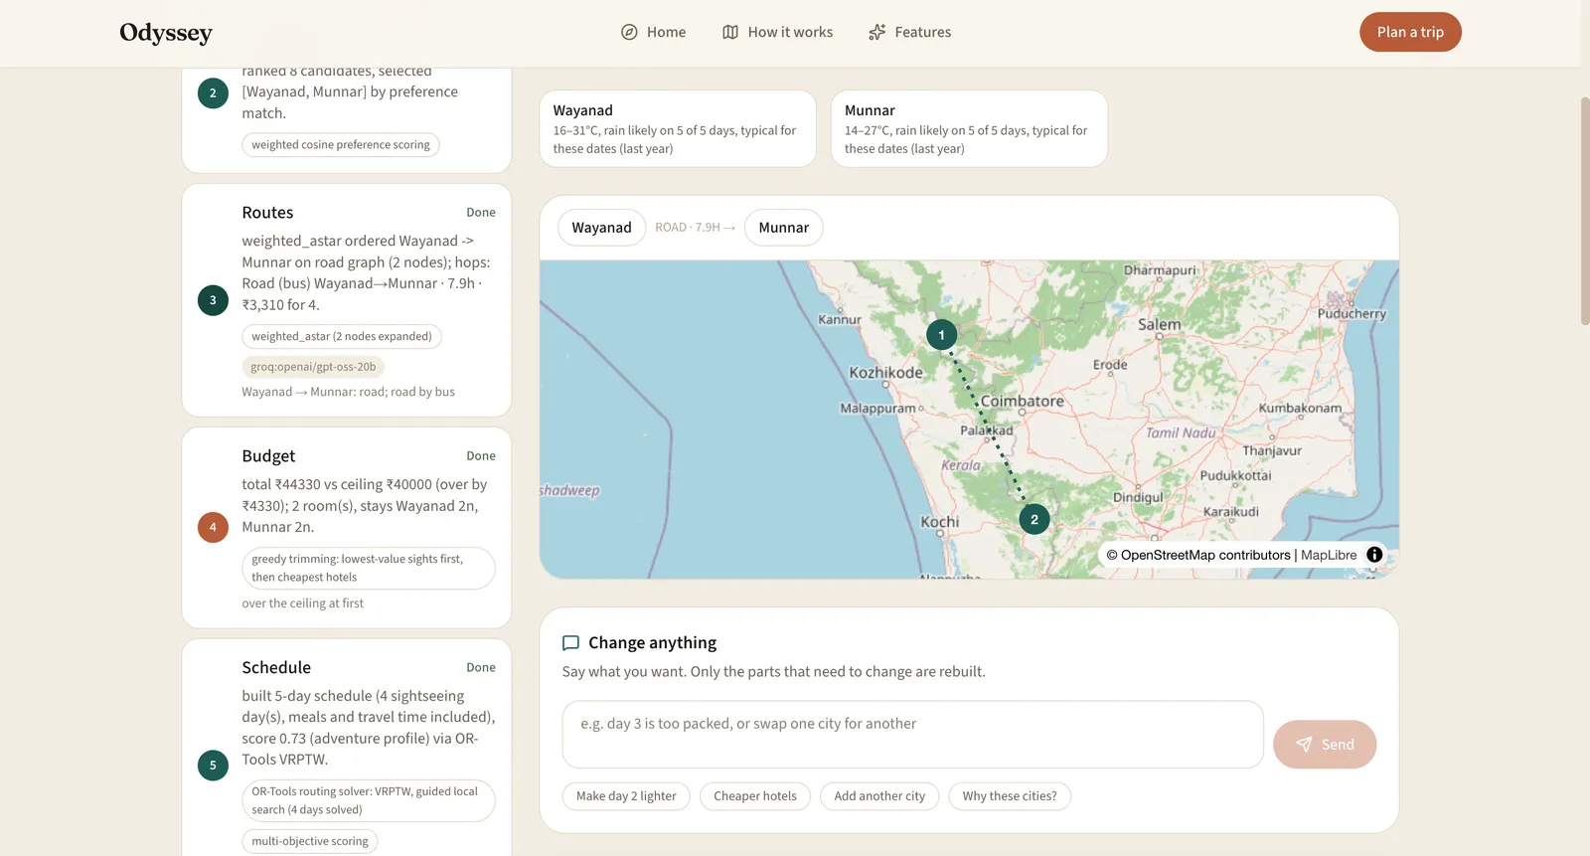Select the Schedule step 5 circle badge
The height and width of the screenshot is (856, 1590).
coord(213,766)
